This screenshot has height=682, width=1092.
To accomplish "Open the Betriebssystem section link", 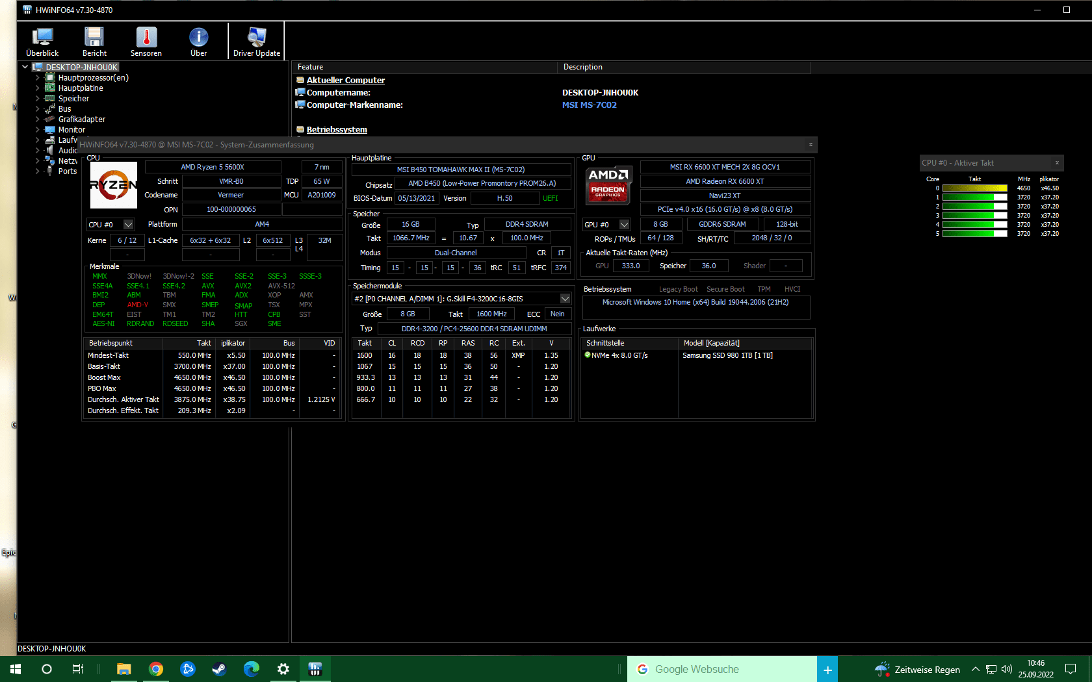I will coord(337,130).
